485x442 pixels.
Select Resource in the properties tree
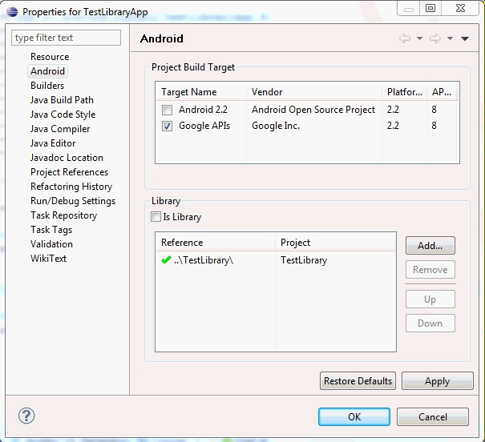50,57
